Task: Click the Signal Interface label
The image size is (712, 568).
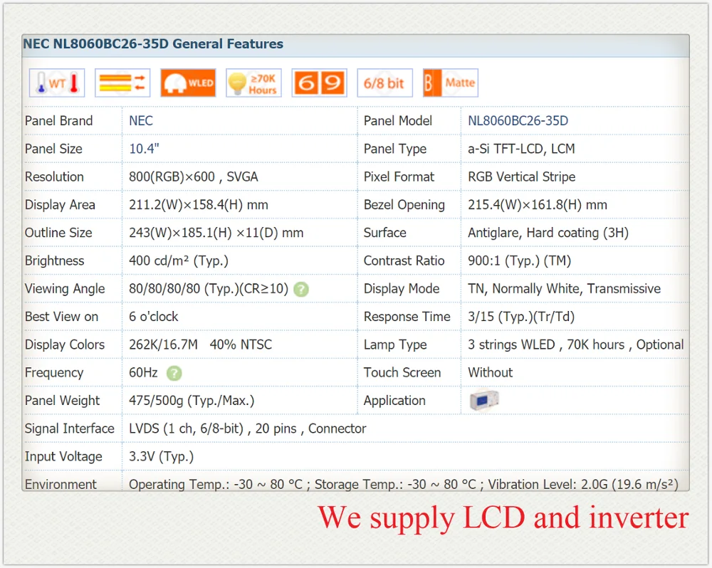Action: (70, 428)
